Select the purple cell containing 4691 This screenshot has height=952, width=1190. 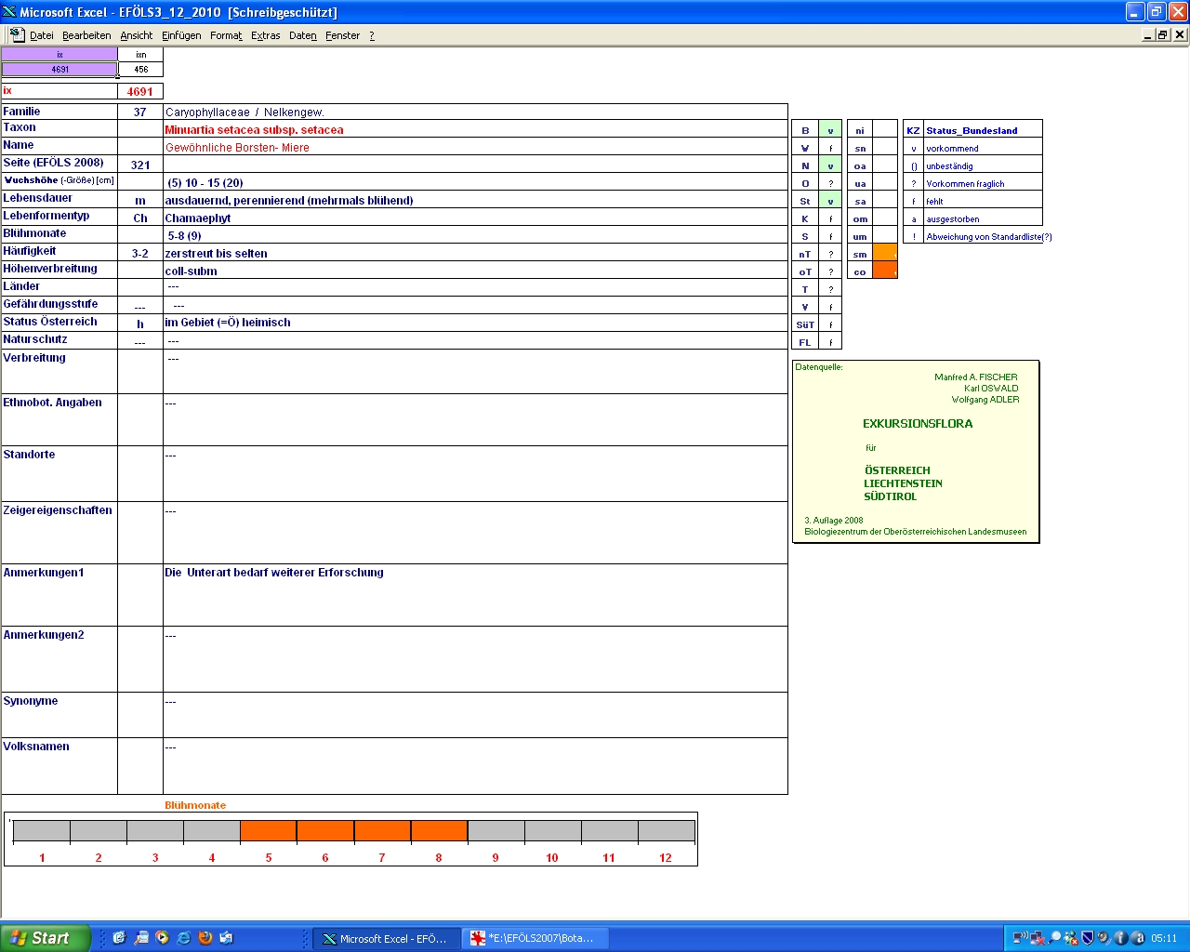pyautogui.click(x=59, y=69)
